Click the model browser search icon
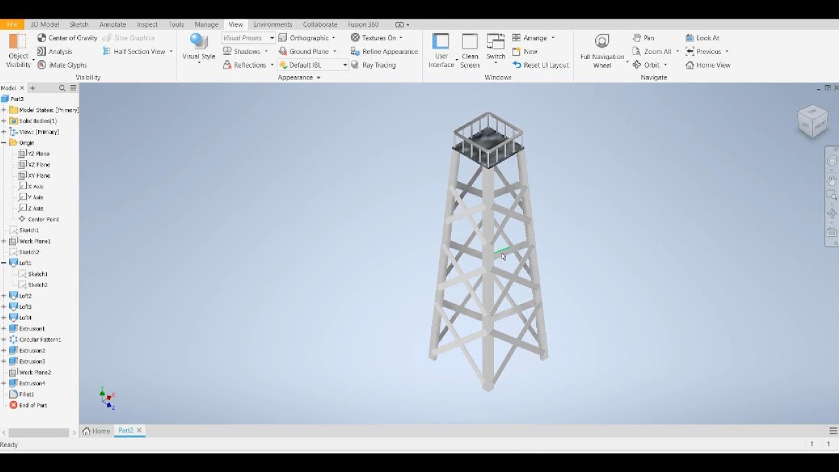This screenshot has height=472, width=839. 62,88
